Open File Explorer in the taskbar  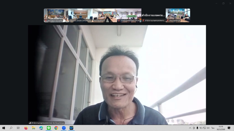pos(33,128)
